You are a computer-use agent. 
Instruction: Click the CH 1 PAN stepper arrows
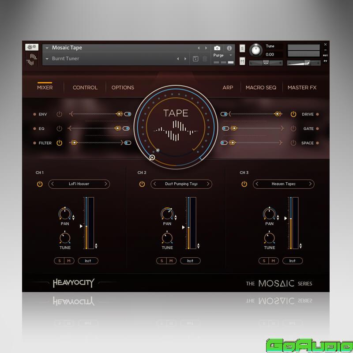pos(73,217)
